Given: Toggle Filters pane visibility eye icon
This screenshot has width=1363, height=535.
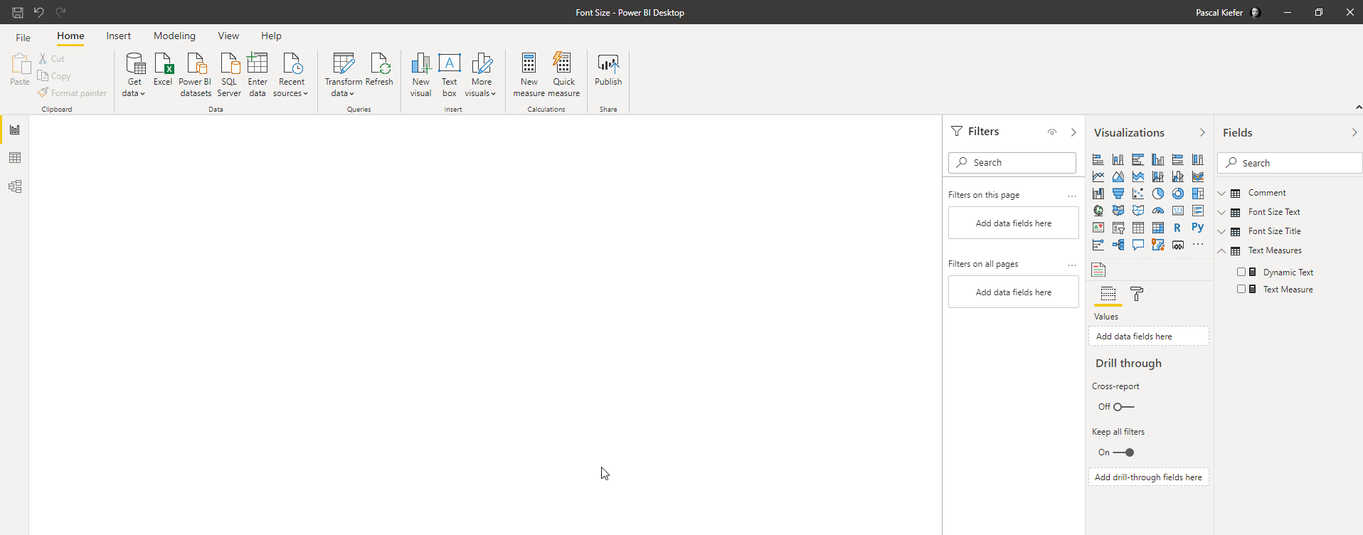Looking at the screenshot, I should pos(1052,132).
